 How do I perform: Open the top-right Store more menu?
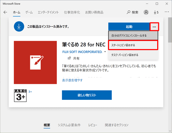click(167, 12)
